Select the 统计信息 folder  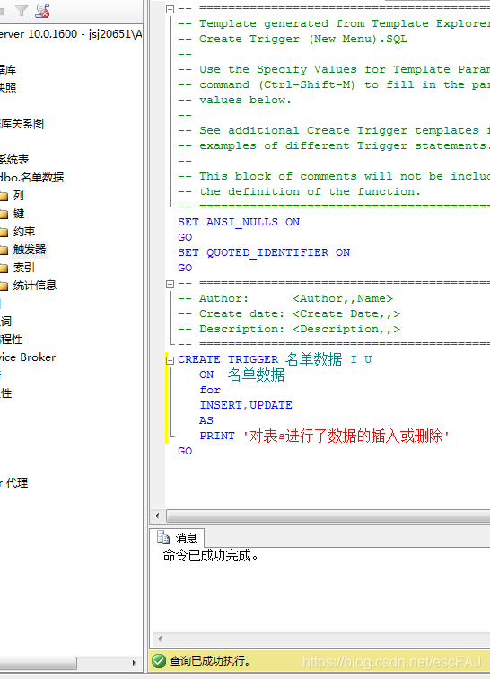(35, 285)
